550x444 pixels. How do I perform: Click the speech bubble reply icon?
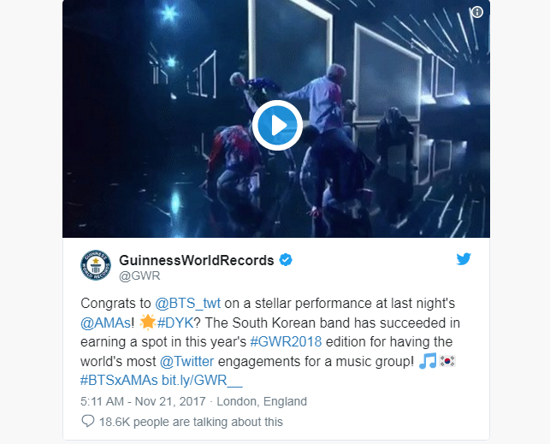88,421
